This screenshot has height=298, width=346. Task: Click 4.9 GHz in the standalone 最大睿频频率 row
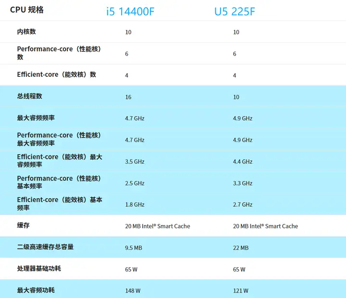point(243,119)
